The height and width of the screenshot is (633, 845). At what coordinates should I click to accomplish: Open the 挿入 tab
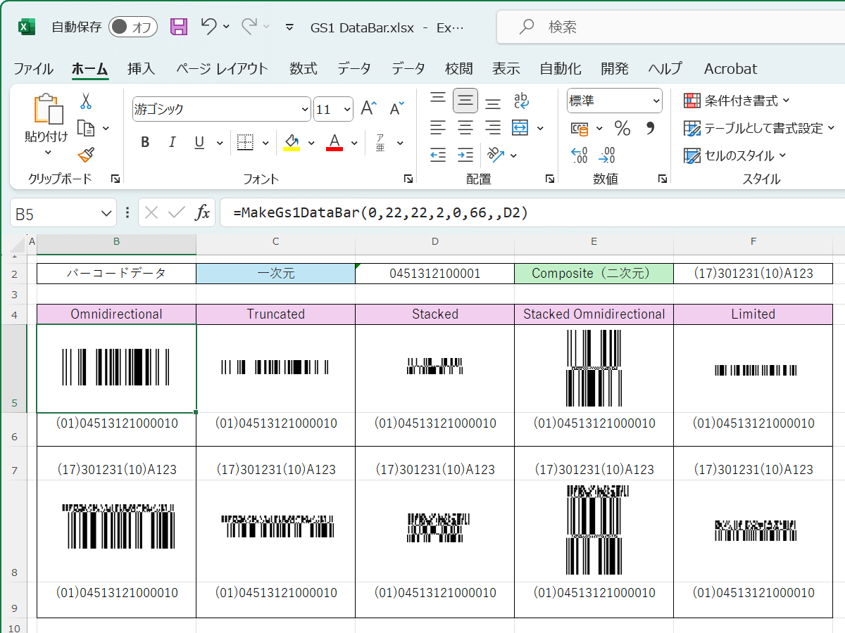(x=141, y=68)
